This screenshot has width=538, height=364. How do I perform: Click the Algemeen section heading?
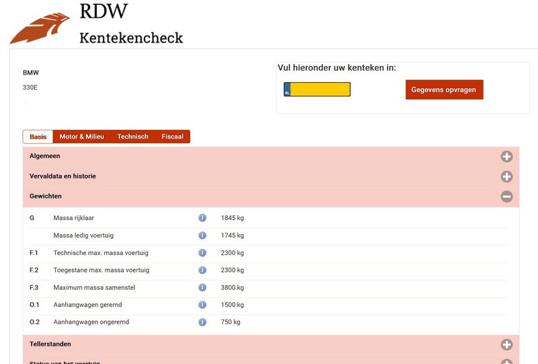[44, 156]
